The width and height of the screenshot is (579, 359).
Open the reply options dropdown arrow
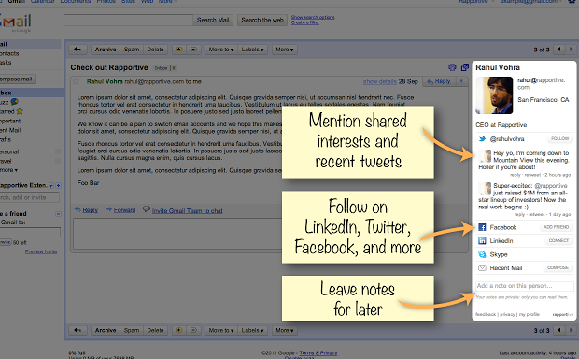click(x=461, y=81)
